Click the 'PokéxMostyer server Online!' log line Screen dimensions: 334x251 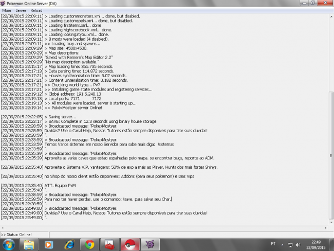pyautogui.click(x=51, y=107)
